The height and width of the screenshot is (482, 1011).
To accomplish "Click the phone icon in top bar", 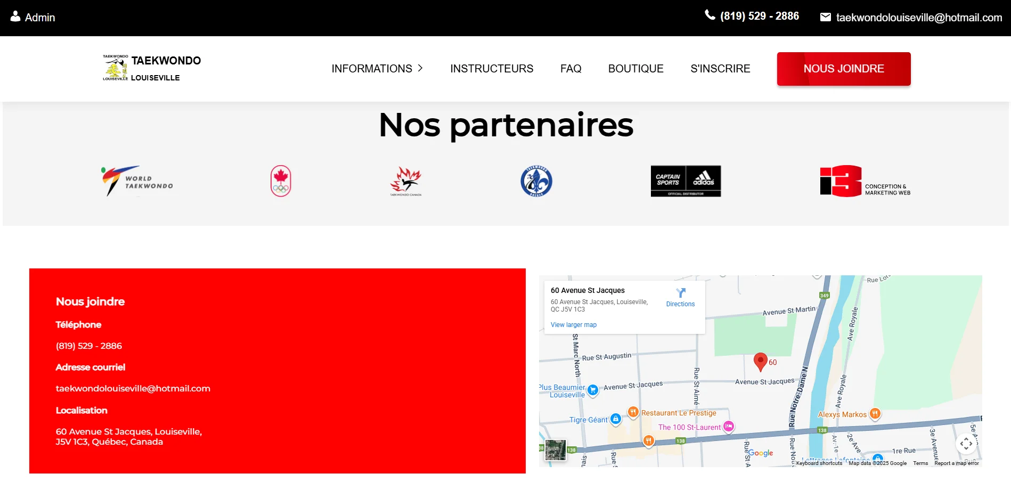I will point(710,15).
